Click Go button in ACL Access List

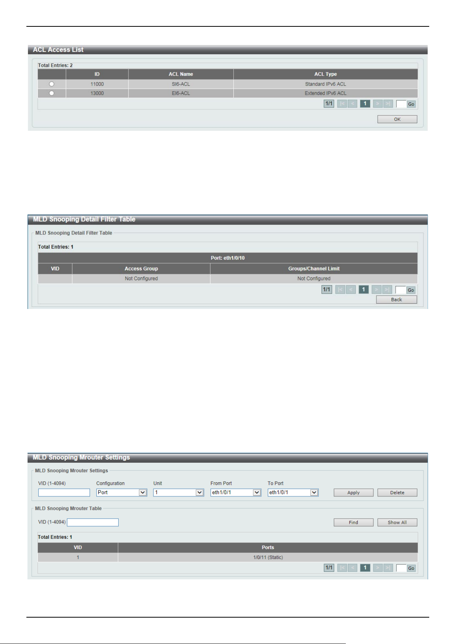click(411, 104)
